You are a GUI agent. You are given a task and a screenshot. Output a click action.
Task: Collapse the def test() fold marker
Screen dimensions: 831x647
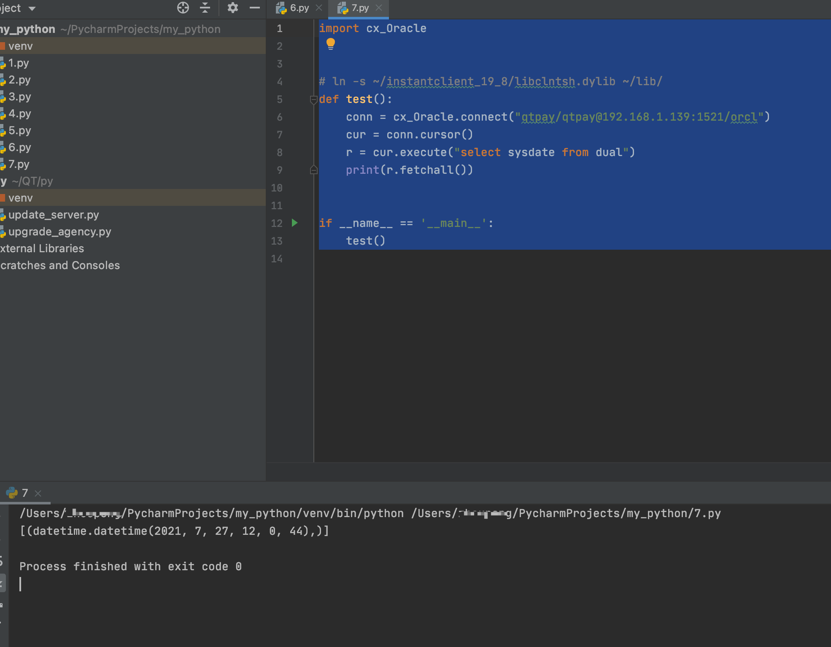tap(313, 100)
